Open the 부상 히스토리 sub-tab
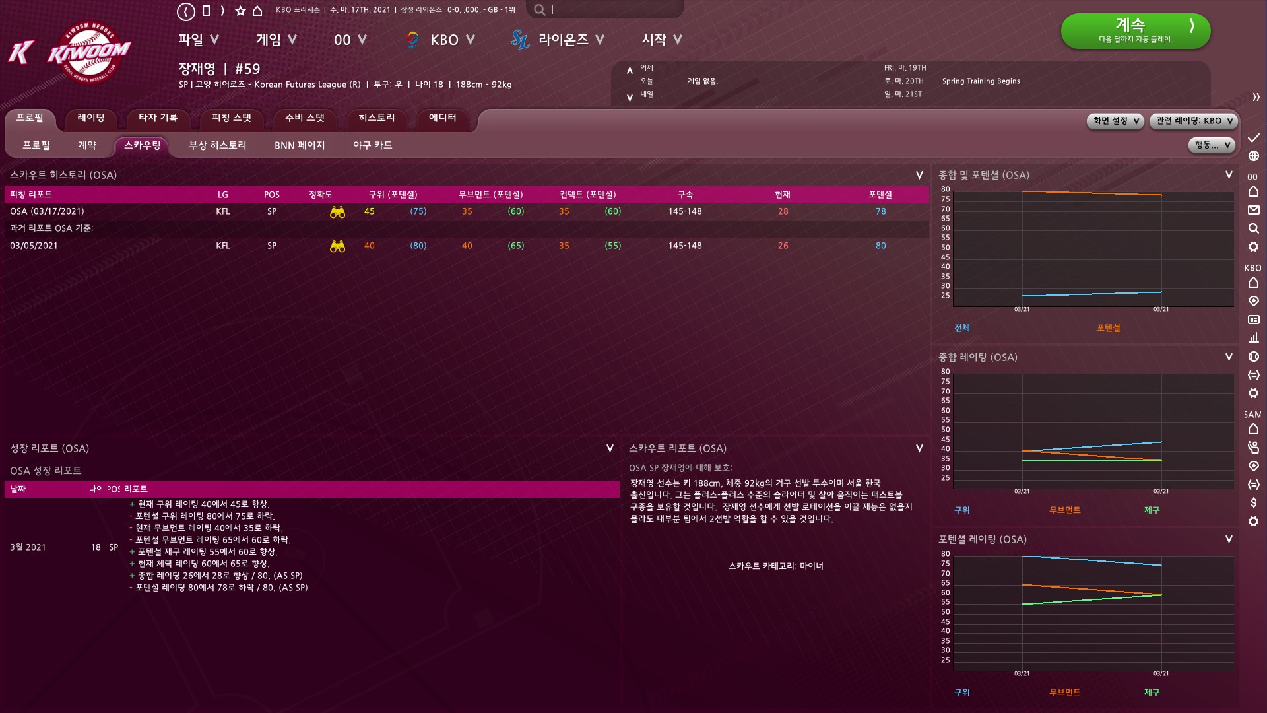The width and height of the screenshot is (1267, 713). click(x=217, y=145)
